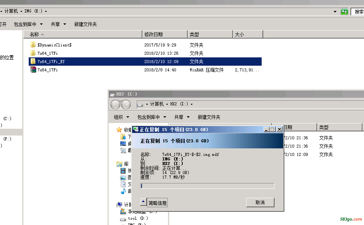Collapse details with the up-arrow toggle icon
Image resolution: width=364 pixels, height=225 pixels.
(x=143, y=202)
